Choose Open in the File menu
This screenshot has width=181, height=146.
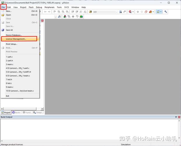tap(20, 15)
